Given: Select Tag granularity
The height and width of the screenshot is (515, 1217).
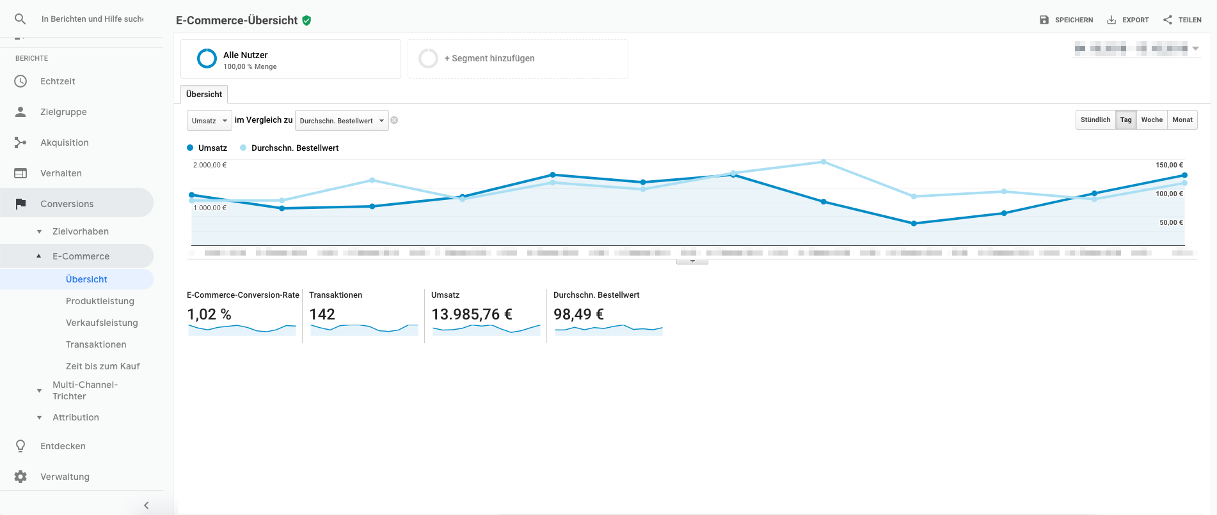Looking at the screenshot, I should click(x=1126, y=120).
